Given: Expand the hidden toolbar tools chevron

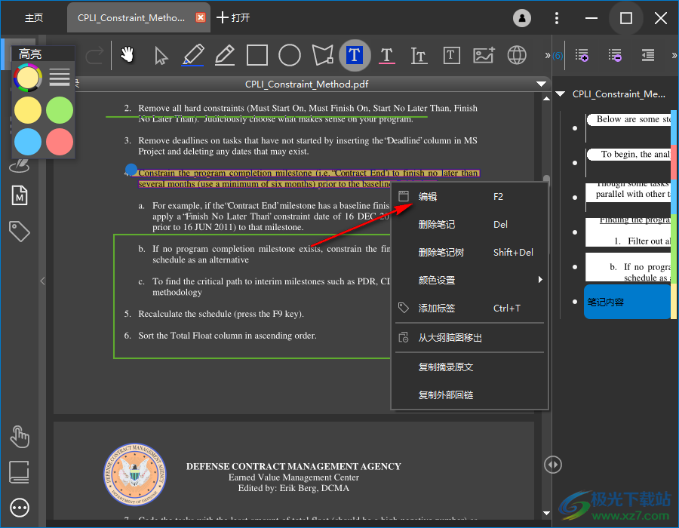Looking at the screenshot, I should point(548,55).
